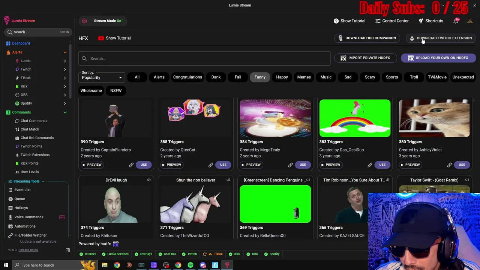Click sidebar collapse icon near Release notes
This screenshot has height=270, width=480.
68,250
